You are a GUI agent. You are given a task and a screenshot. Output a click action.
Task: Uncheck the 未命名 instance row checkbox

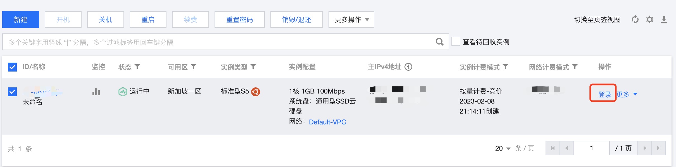coord(12,92)
